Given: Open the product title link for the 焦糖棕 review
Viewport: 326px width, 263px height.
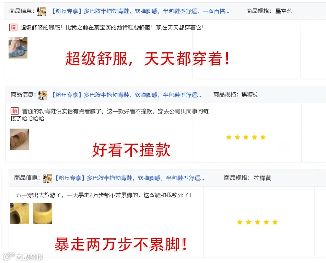Looking at the screenshot, I should (x=126, y=95).
